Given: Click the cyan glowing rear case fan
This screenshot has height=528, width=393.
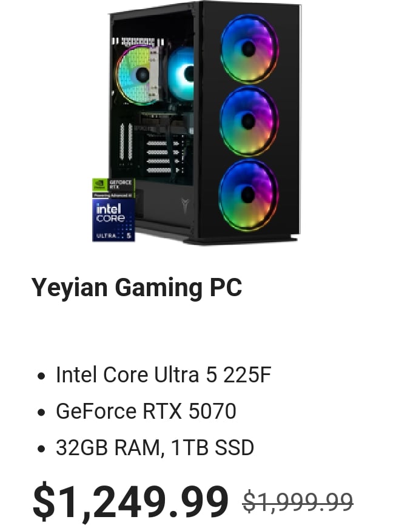Looking at the screenshot, I should coord(181,73).
